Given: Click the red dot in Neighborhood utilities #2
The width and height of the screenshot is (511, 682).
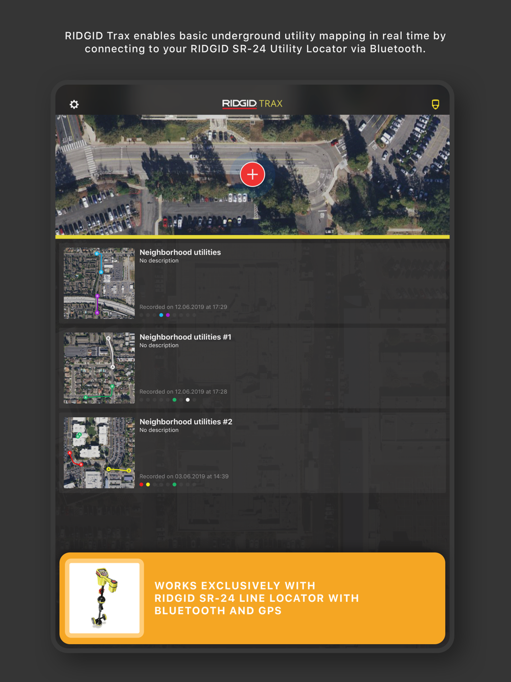Looking at the screenshot, I should click(142, 485).
